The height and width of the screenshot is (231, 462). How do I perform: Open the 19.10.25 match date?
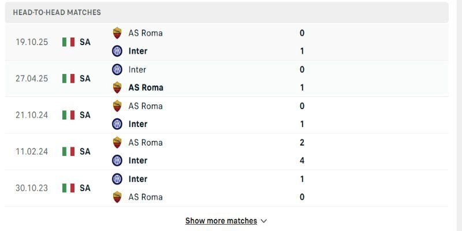click(x=31, y=42)
